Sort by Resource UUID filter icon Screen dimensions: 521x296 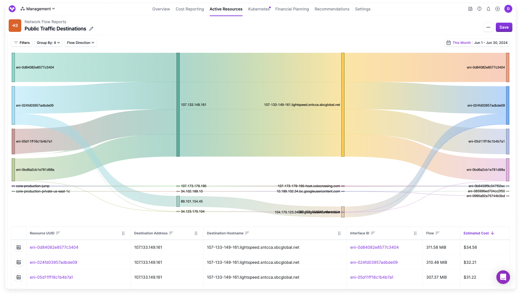pyautogui.click(x=58, y=233)
